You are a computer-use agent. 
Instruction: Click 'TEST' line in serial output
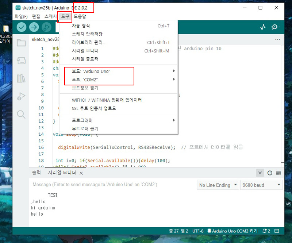click(x=53, y=195)
